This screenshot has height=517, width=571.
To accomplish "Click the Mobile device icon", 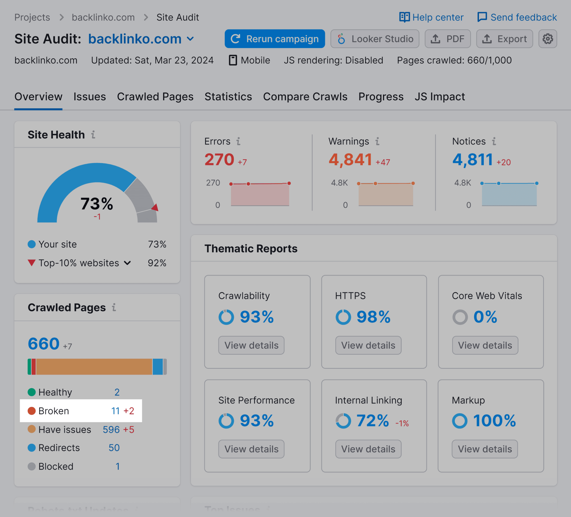I will 233,60.
